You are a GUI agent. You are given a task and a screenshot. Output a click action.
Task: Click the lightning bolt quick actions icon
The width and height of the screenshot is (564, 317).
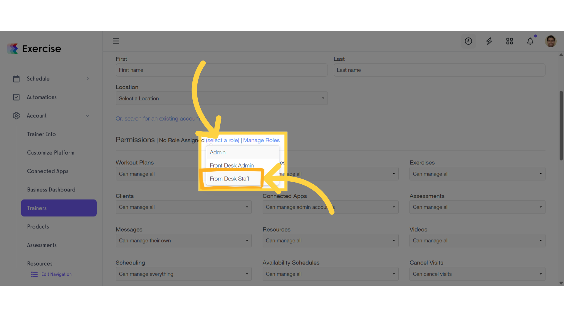click(x=489, y=41)
